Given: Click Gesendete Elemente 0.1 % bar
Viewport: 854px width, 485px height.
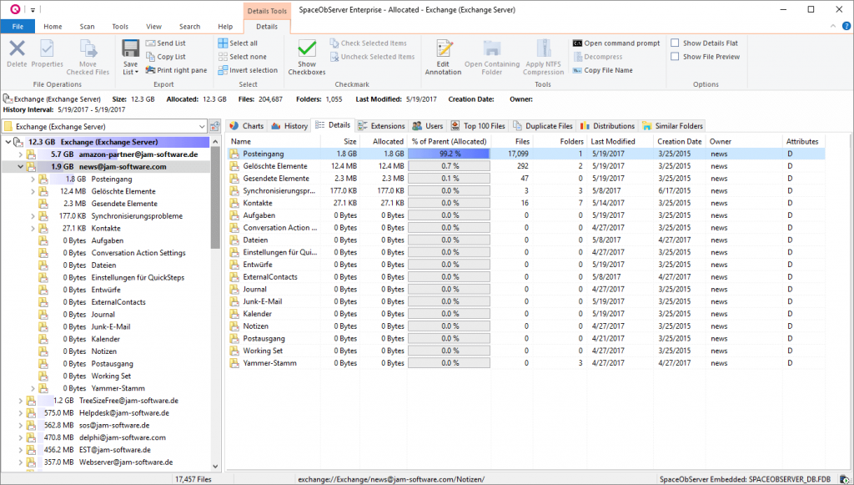Looking at the screenshot, I should click(450, 179).
